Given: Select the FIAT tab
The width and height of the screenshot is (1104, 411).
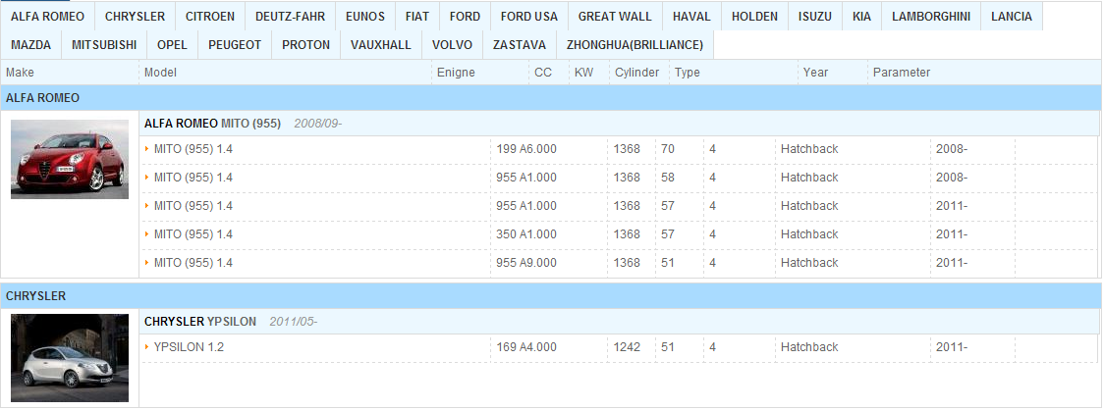Looking at the screenshot, I should pos(416,16).
